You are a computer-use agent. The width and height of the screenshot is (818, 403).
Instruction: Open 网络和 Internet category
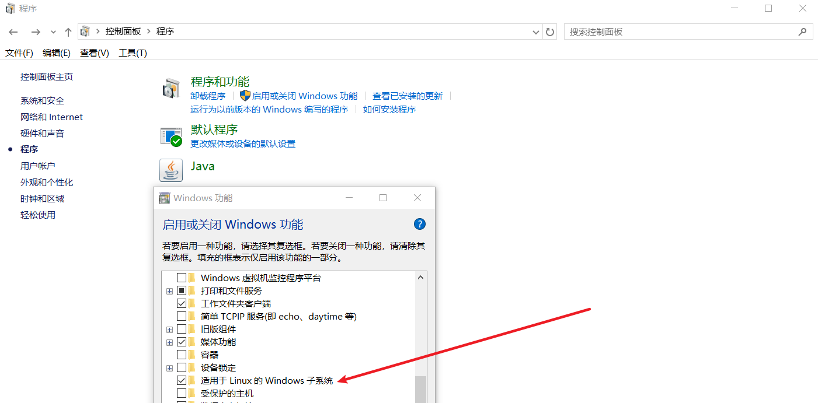[x=51, y=117]
